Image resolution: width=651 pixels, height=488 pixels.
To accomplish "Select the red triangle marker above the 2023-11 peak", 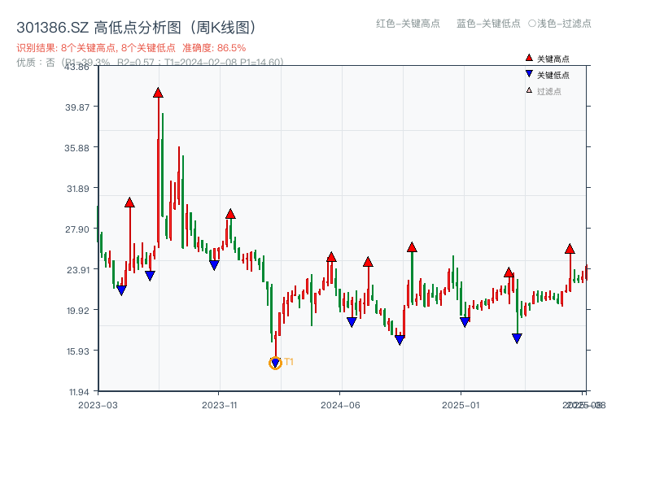I will 230,214.
